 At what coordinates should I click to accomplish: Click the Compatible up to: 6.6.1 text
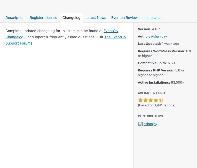click(156, 63)
